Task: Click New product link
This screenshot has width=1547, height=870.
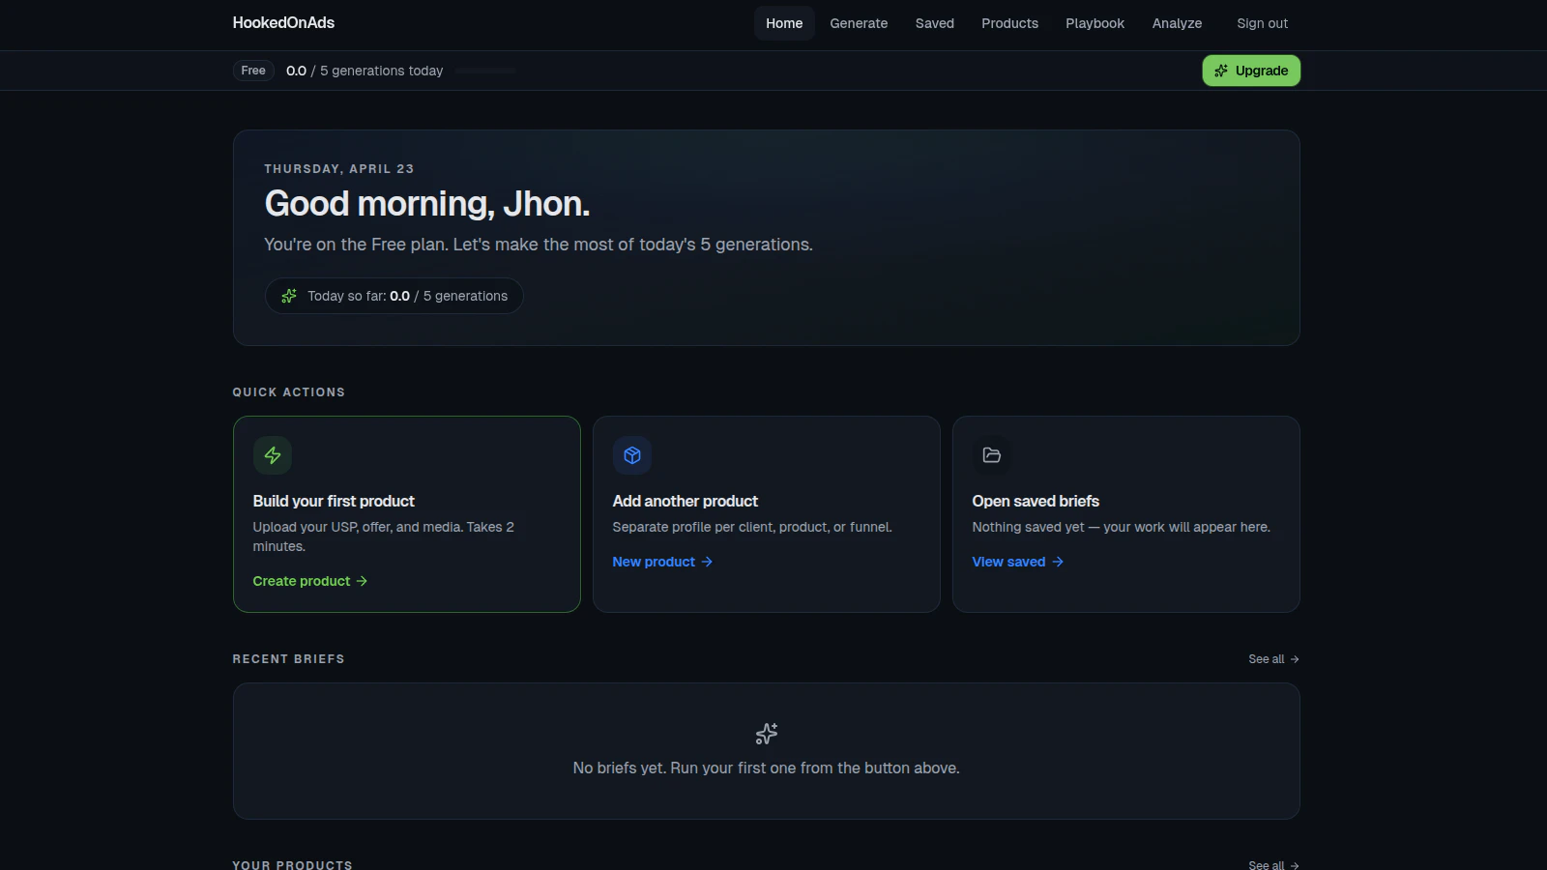Action: [x=662, y=562]
